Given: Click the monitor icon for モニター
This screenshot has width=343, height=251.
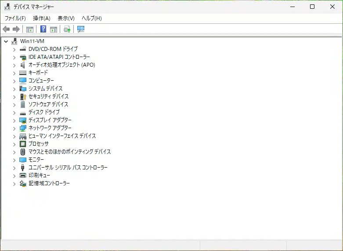Looking at the screenshot, I should 23,160.
